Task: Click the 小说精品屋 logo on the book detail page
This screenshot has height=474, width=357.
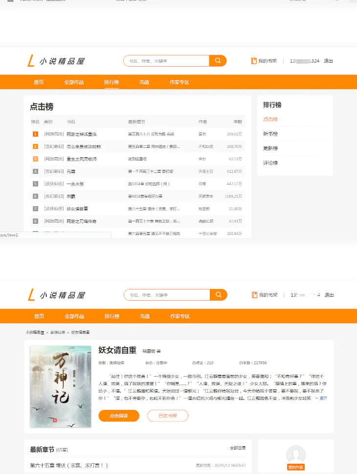Action: tap(56, 295)
